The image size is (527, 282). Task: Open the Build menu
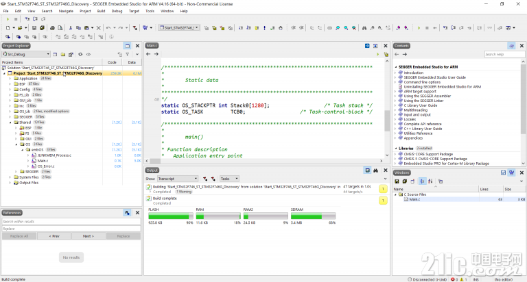click(x=101, y=11)
